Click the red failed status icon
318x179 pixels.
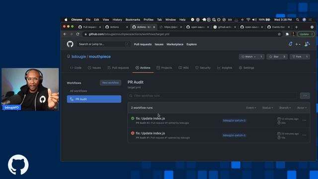pyautogui.click(x=133, y=133)
